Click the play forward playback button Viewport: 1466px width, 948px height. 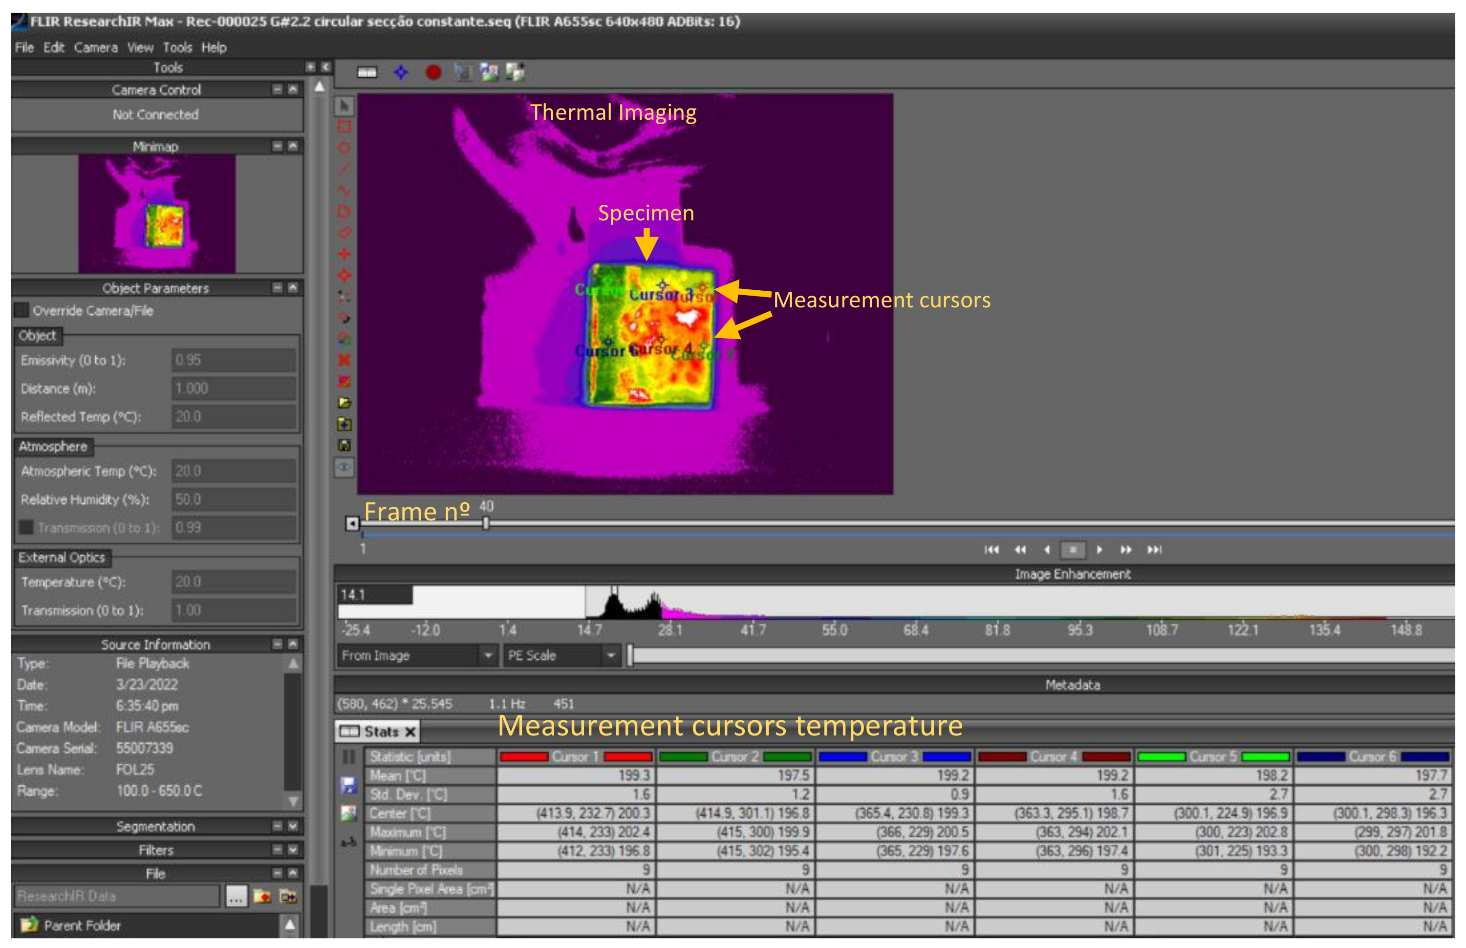point(1099,550)
